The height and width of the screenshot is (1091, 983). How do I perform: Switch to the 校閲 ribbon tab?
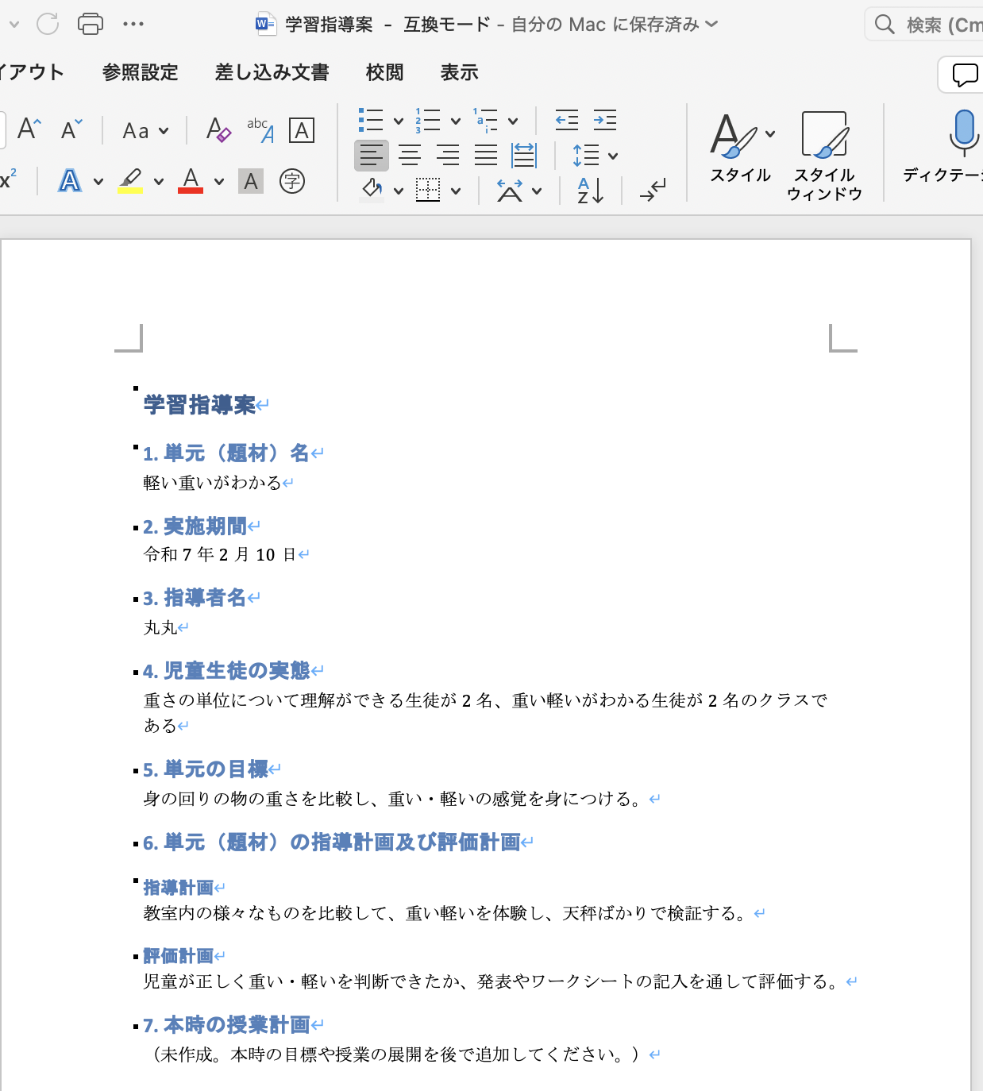pyautogui.click(x=384, y=72)
